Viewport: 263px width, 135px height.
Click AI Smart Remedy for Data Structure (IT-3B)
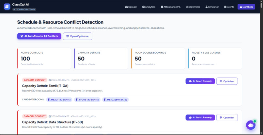click(200, 118)
